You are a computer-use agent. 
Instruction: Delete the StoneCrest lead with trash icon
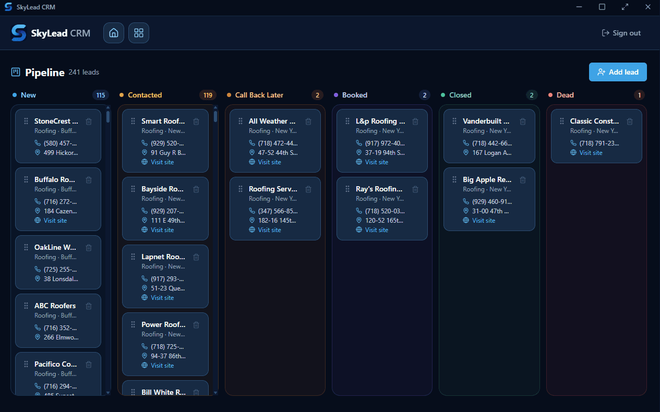(x=89, y=121)
